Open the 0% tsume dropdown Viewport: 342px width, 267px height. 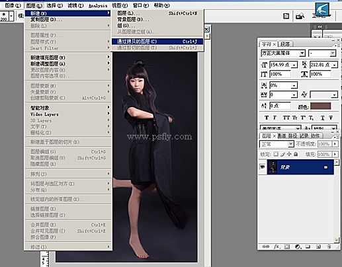point(294,85)
